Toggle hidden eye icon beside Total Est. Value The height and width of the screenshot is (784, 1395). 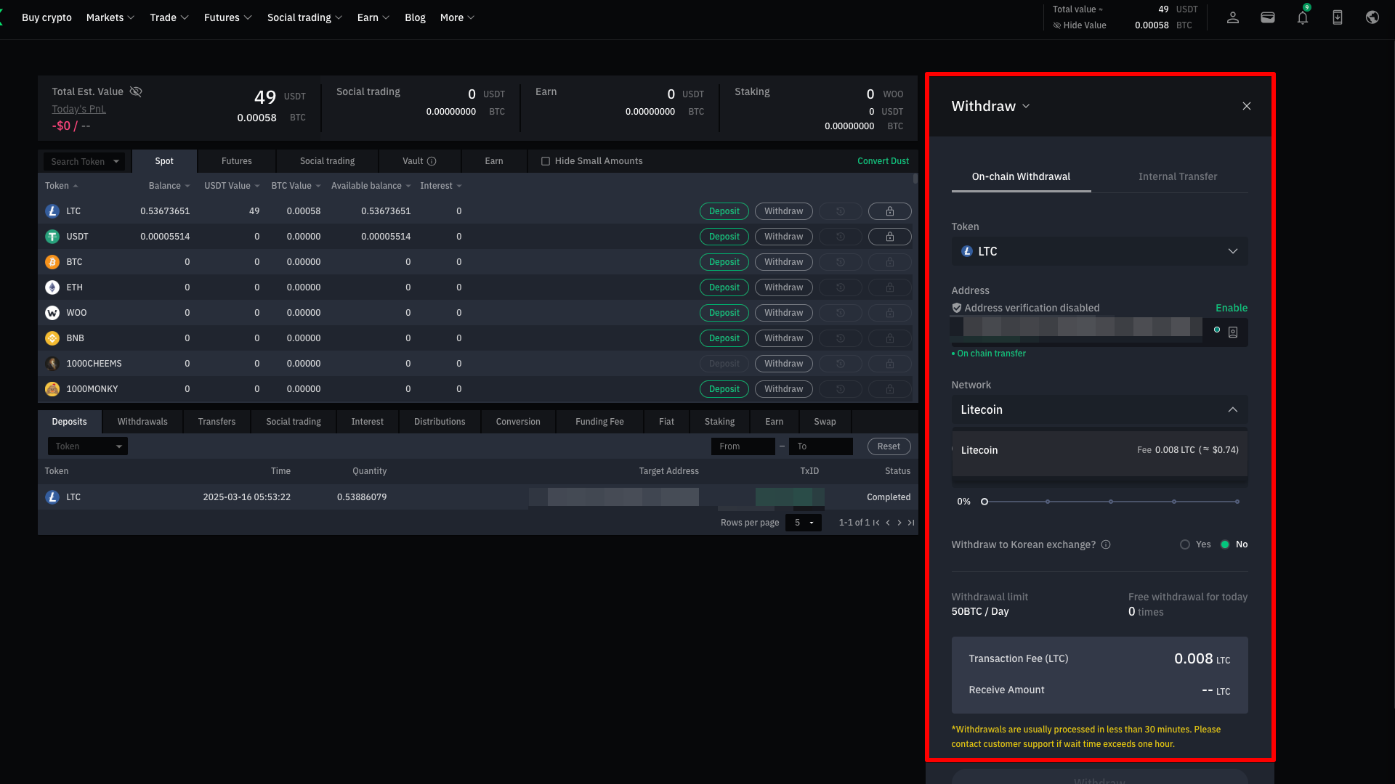[x=136, y=91]
